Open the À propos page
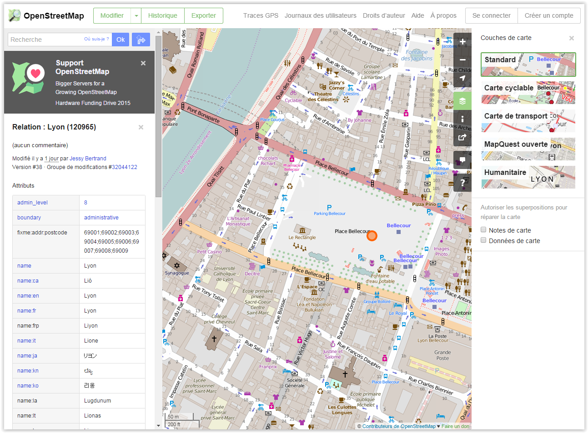588x433 pixels. 443,15
